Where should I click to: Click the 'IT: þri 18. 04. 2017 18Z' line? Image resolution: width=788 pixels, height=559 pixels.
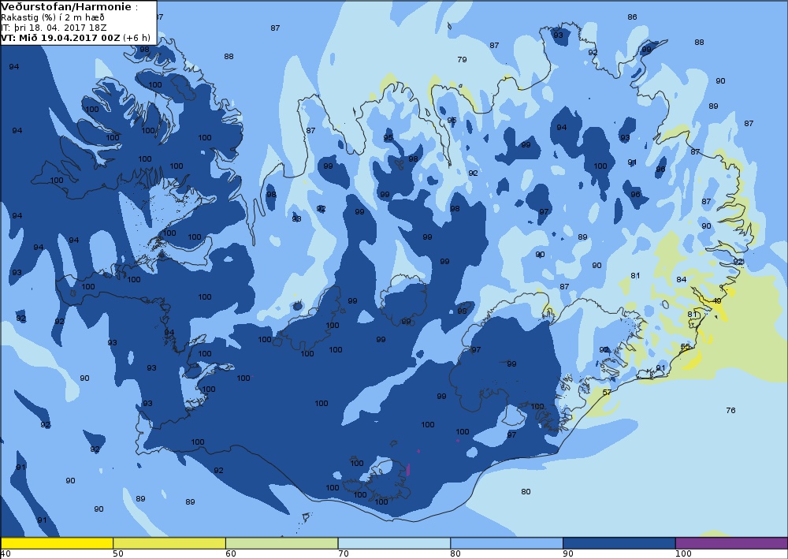pos(47,28)
